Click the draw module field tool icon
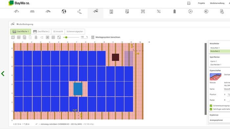 [x=13, y=37]
